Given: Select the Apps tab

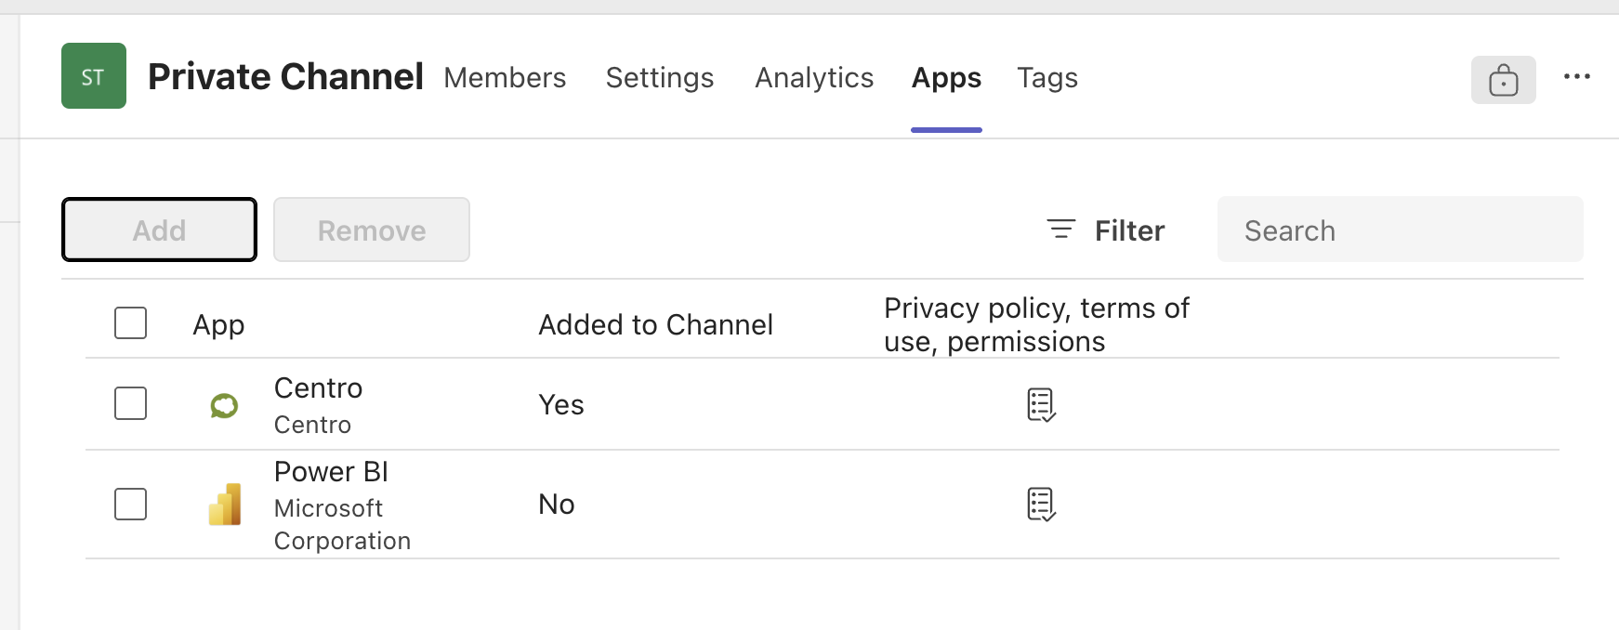Looking at the screenshot, I should [946, 77].
